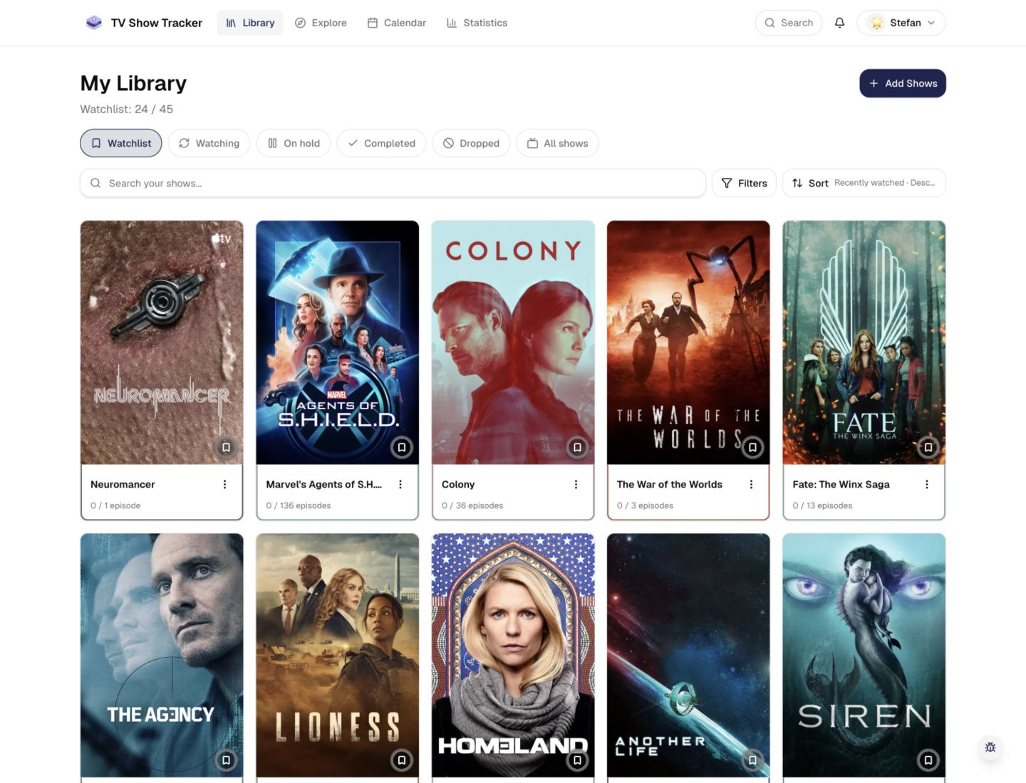Expand the Stefan user menu

click(901, 23)
